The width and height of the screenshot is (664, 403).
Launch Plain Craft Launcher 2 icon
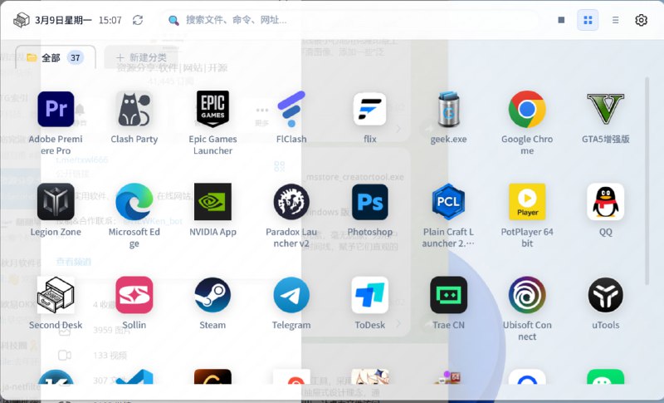tap(448, 202)
